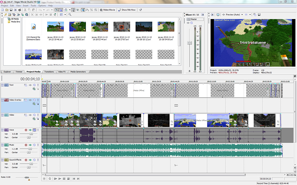Save the preview snapshot to file icon
Image resolution: width=297 pixels, height=185 pixels.
[259, 15]
